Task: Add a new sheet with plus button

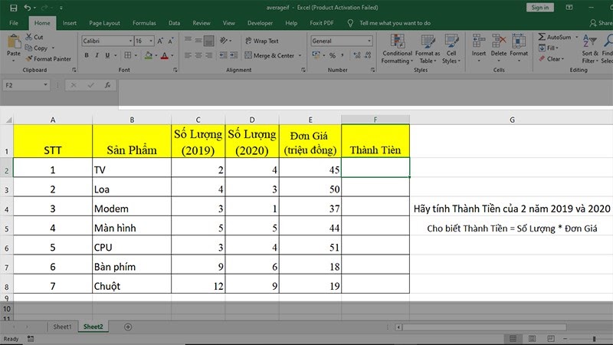Action: click(x=128, y=327)
